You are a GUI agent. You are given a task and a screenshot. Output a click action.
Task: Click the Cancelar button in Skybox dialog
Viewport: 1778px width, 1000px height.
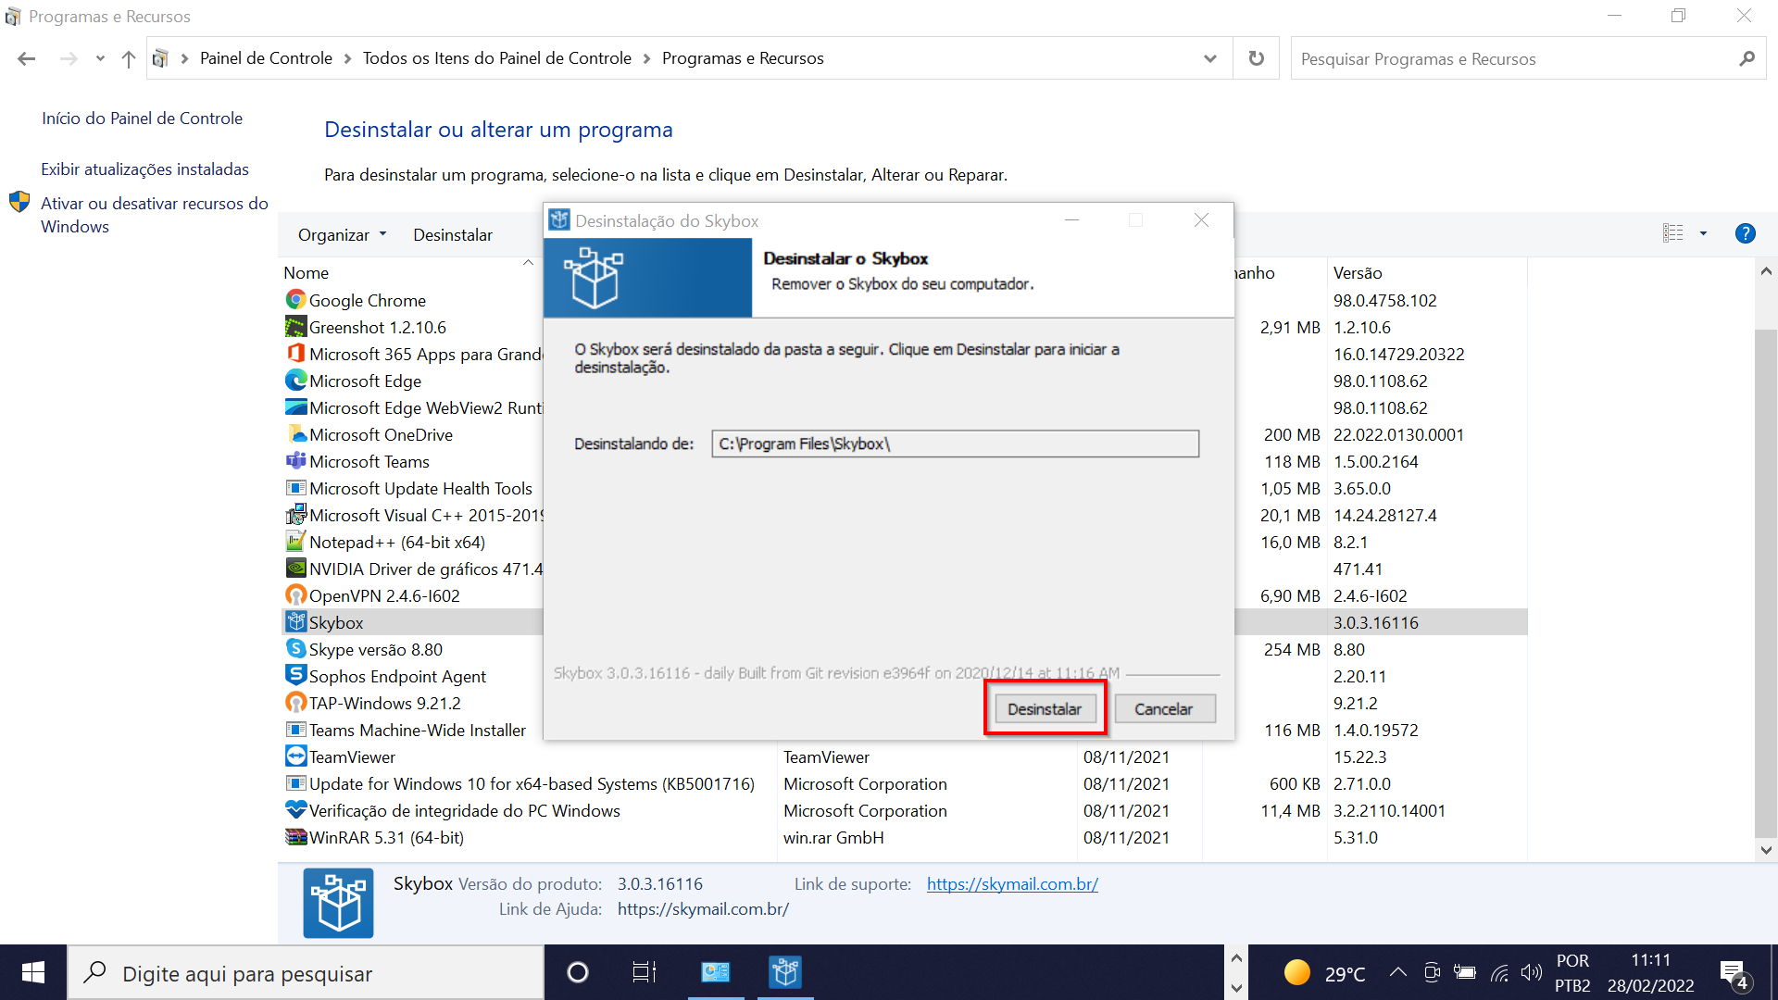1164,709
